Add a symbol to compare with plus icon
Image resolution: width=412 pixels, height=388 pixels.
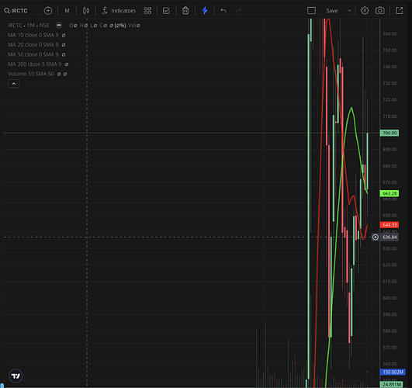pyautogui.click(x=48, y=11)
